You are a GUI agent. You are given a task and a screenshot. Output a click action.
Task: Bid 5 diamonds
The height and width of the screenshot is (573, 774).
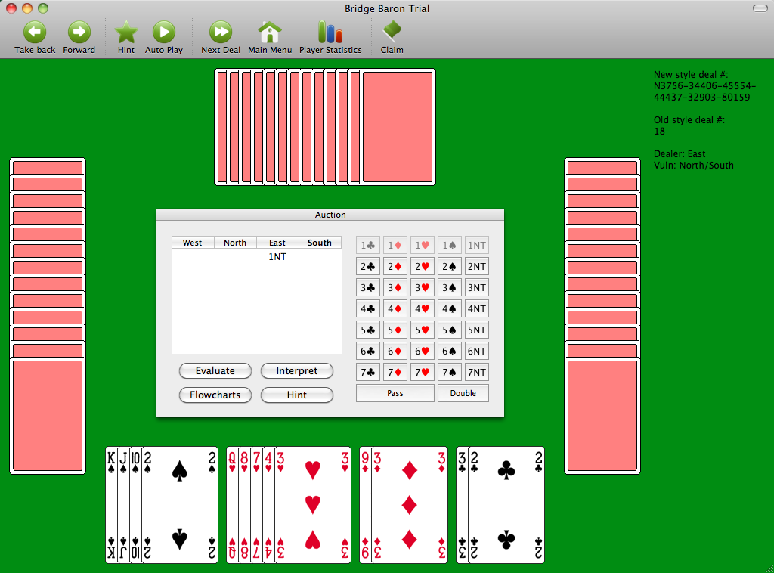click(395, 330)
